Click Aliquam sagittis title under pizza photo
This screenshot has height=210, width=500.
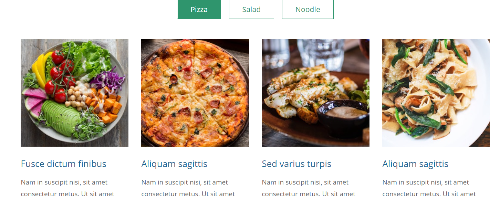click(174, 164)
